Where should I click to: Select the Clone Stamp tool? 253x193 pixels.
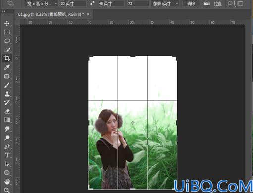pos(7,94)
